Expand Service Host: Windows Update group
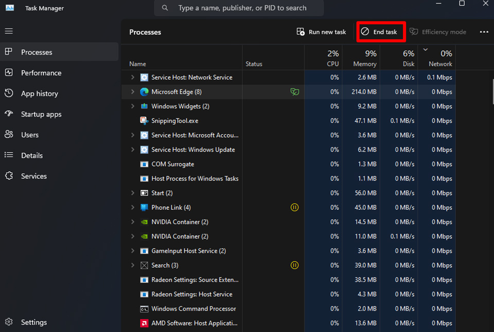Image resolution: width=494 pixels, height=332 pixels. pos(133,150)
